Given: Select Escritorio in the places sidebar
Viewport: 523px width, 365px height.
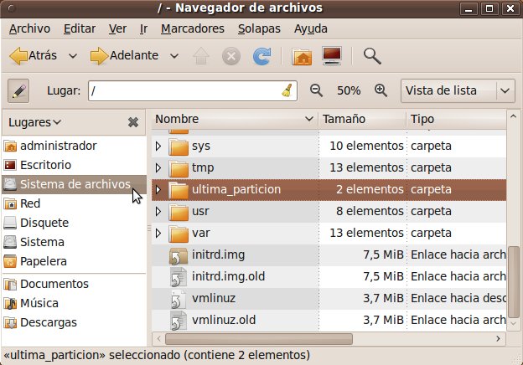Looking at the screenshot, I should [x=74, y=165].
